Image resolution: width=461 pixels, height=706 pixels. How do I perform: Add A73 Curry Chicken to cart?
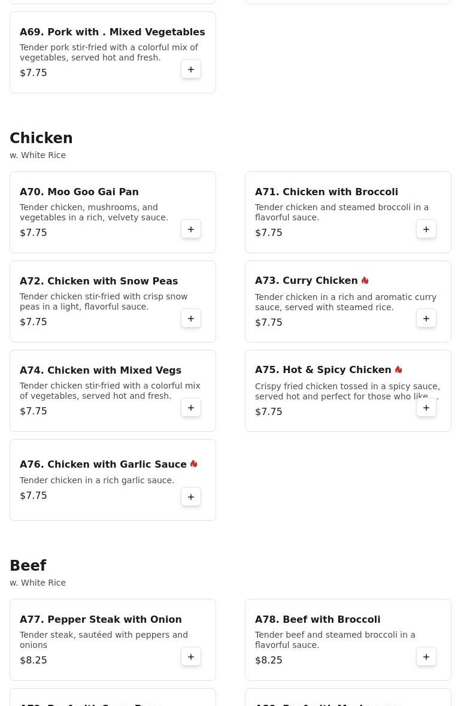(x=426, y=319)
